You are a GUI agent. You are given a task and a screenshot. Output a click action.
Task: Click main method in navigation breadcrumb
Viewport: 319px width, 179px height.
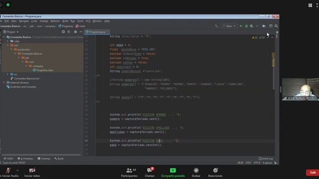click(80, 26)
